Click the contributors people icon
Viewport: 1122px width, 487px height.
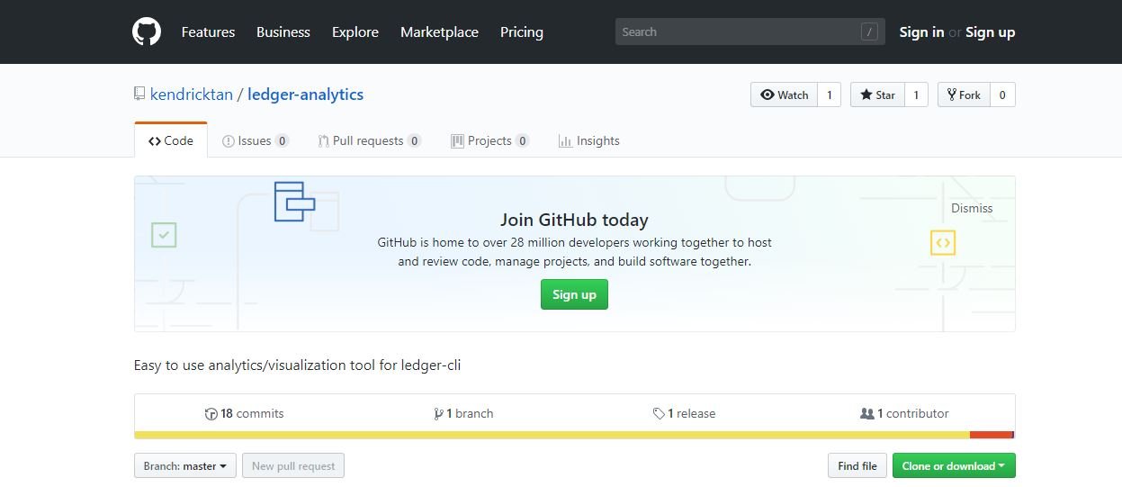(x=867, y=414)
